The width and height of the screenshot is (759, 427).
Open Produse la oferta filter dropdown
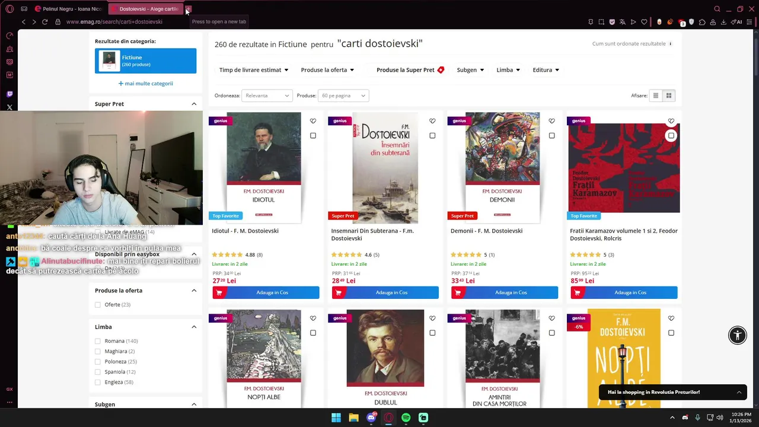click(x=327, y=70)
